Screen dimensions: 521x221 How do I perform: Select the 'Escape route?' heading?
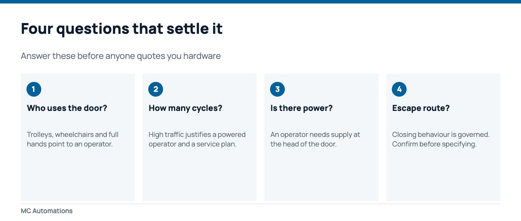[x=421, y=108]
